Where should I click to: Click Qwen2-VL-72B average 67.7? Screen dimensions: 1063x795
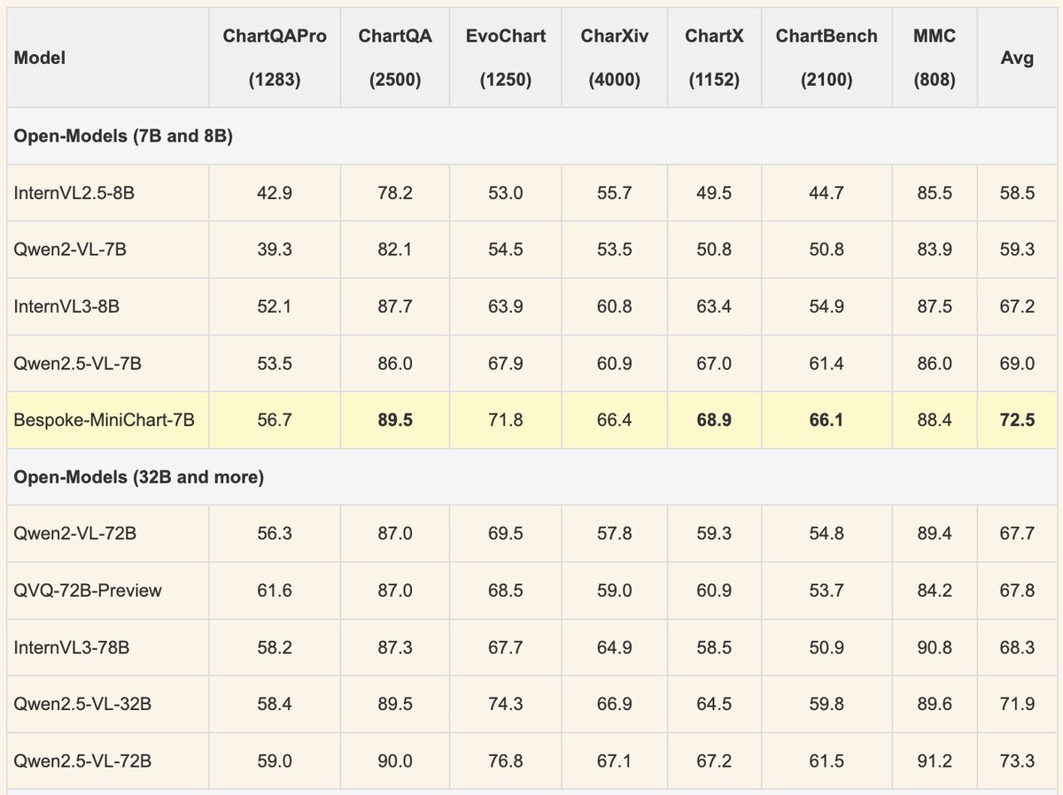1016,533
